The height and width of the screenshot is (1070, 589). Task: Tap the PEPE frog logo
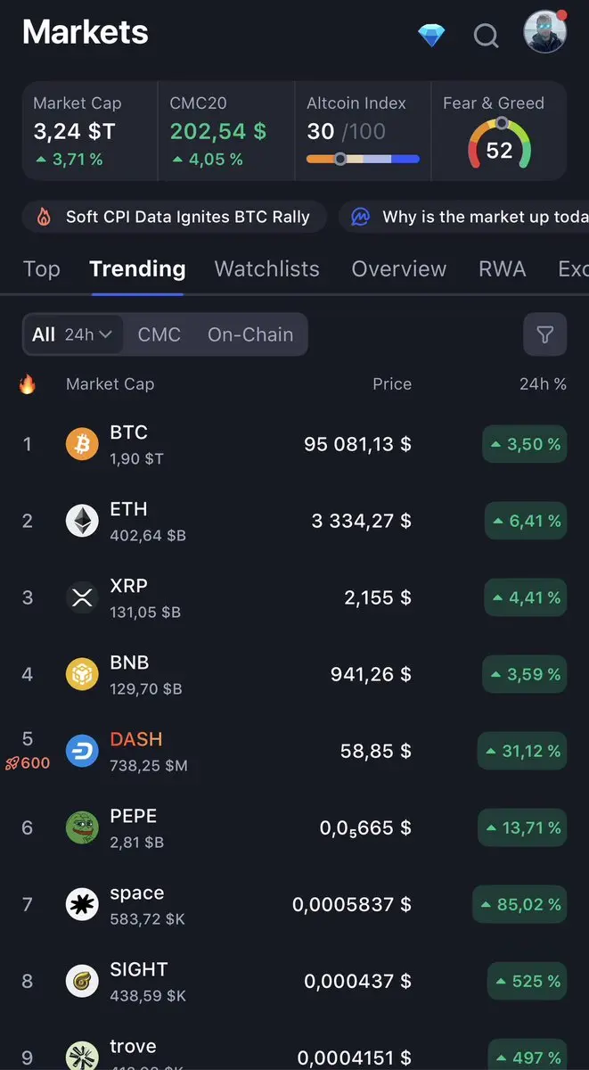click(82, 827)
